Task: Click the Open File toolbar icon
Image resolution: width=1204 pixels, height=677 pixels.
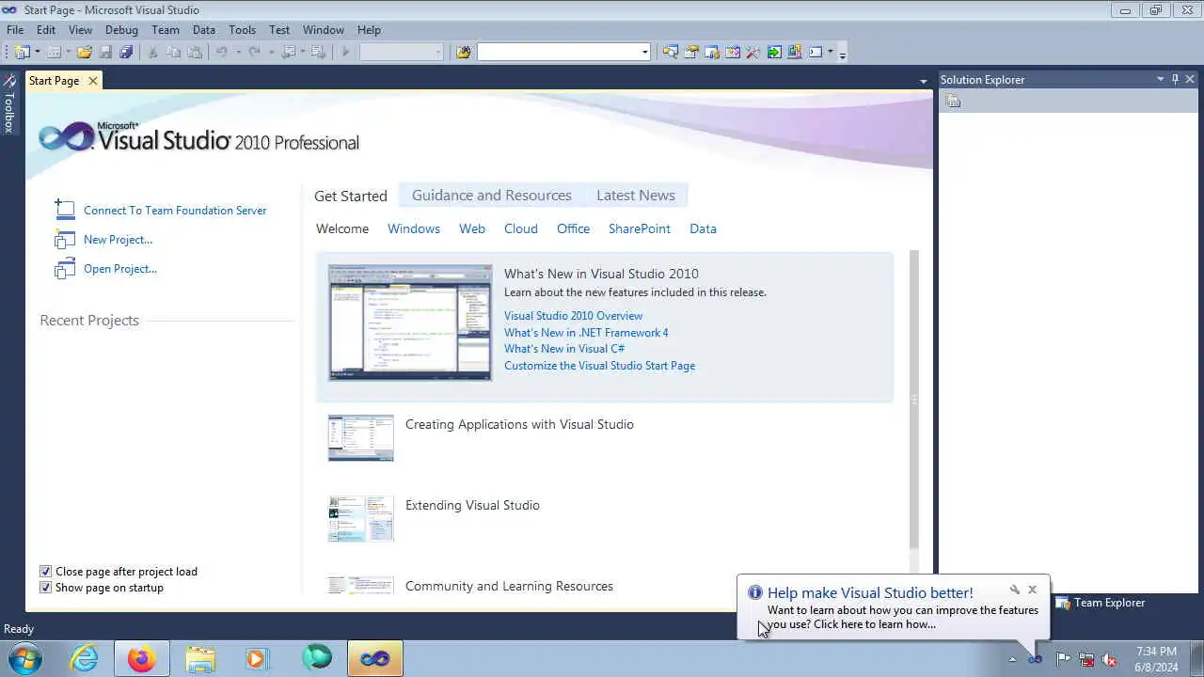Action: 85,52
